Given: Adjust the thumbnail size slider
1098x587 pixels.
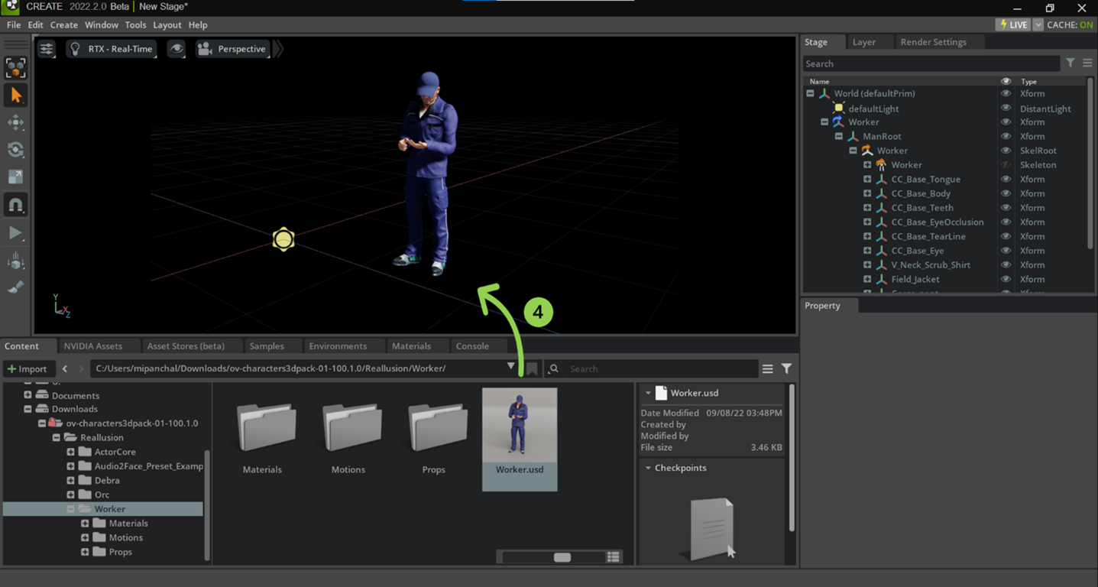Looking at the screenshot, I should 562,557.
